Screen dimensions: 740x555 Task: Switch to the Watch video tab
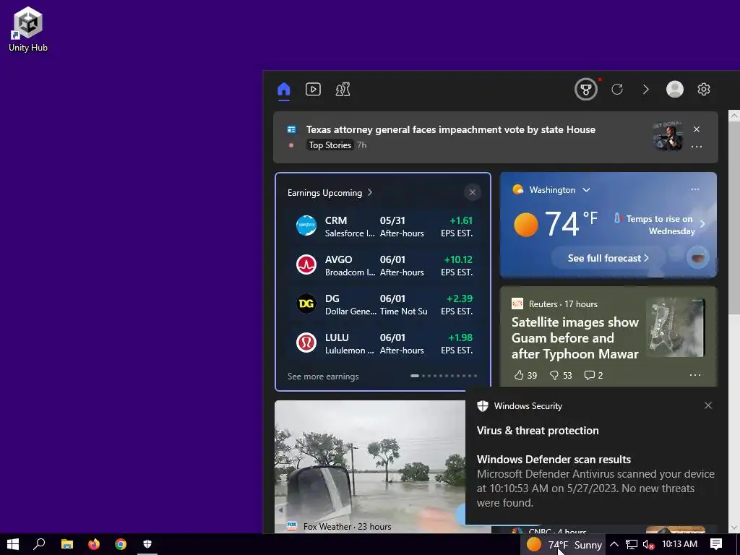coord(313,89)
